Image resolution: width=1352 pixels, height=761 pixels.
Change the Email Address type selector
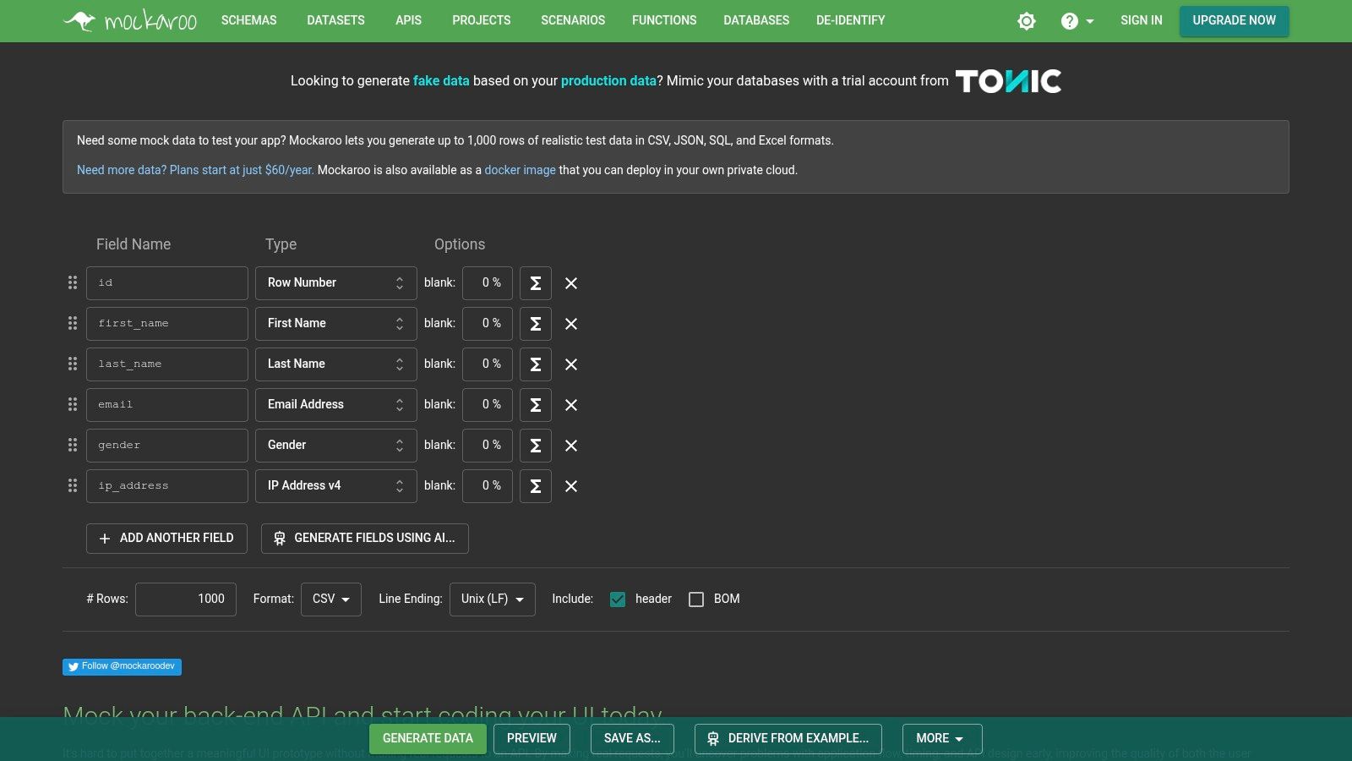coord(335,405)
